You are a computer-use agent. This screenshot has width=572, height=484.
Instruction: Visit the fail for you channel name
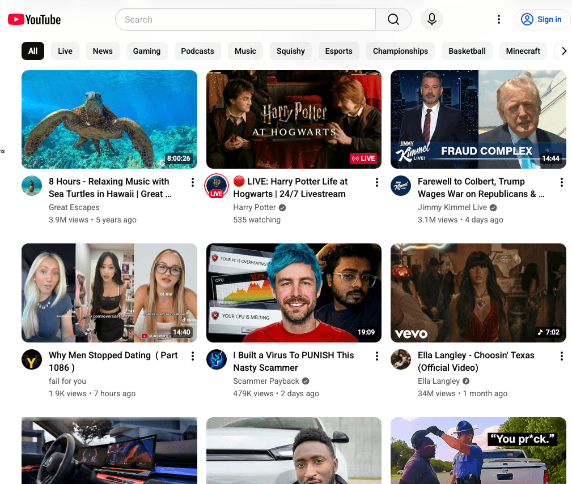[x=67, y=381]
